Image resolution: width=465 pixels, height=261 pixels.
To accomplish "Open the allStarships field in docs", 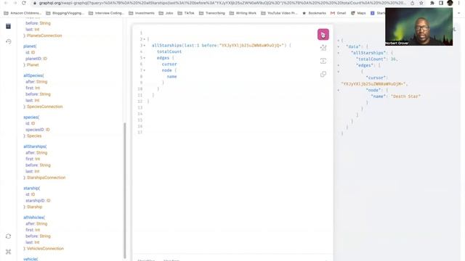I will 34,146.
